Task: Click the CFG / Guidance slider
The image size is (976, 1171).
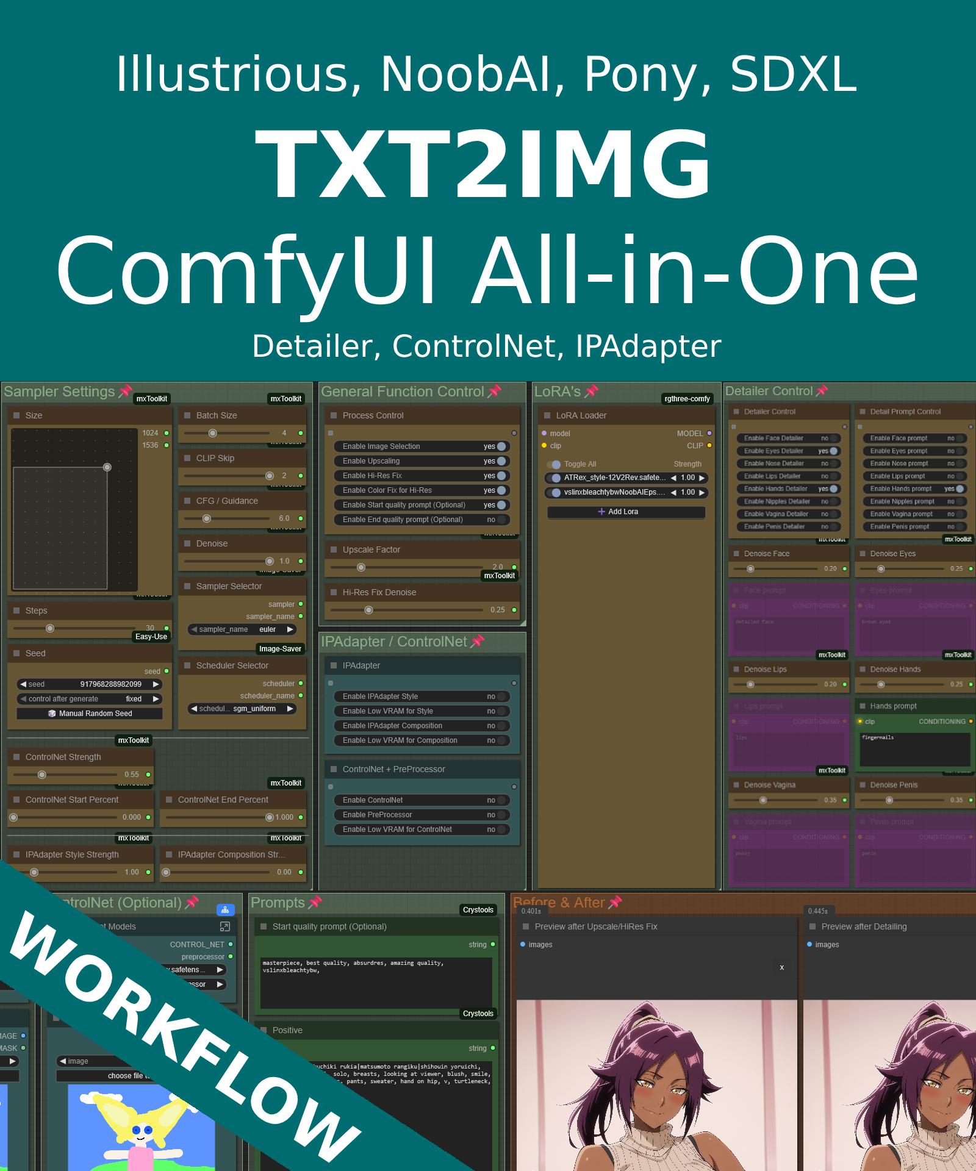Action: [x=227, y=518]
